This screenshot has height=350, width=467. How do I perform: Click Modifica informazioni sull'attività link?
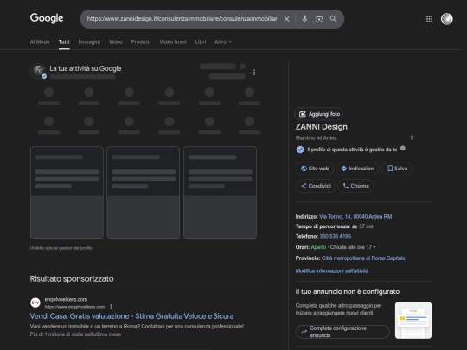[332, 270]
